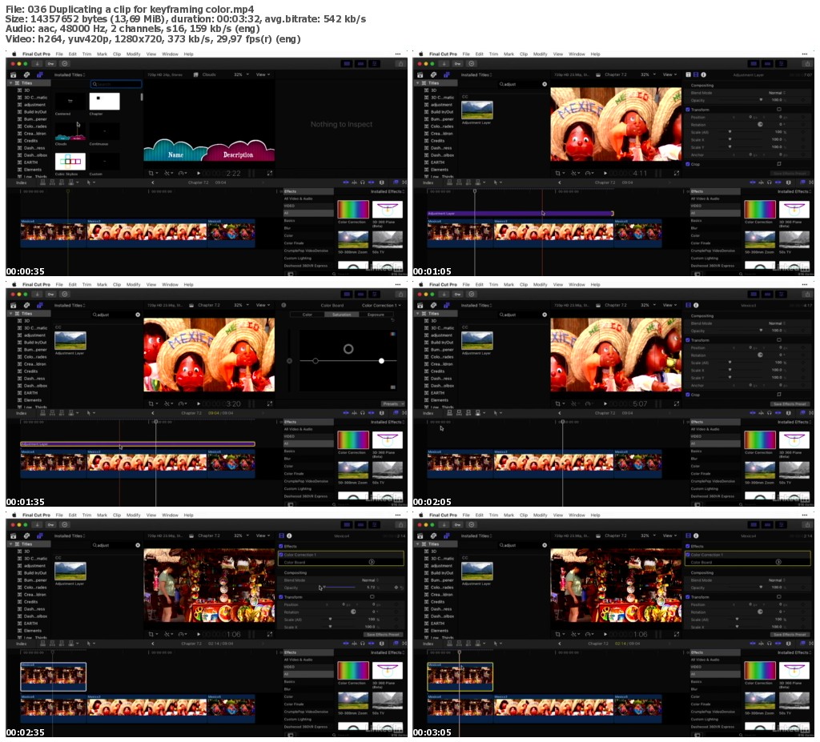This screenshot has height=742, width=820.
Task: Click the keyword key icon in 00:01:05 frame
Action: tap(457, 64)
